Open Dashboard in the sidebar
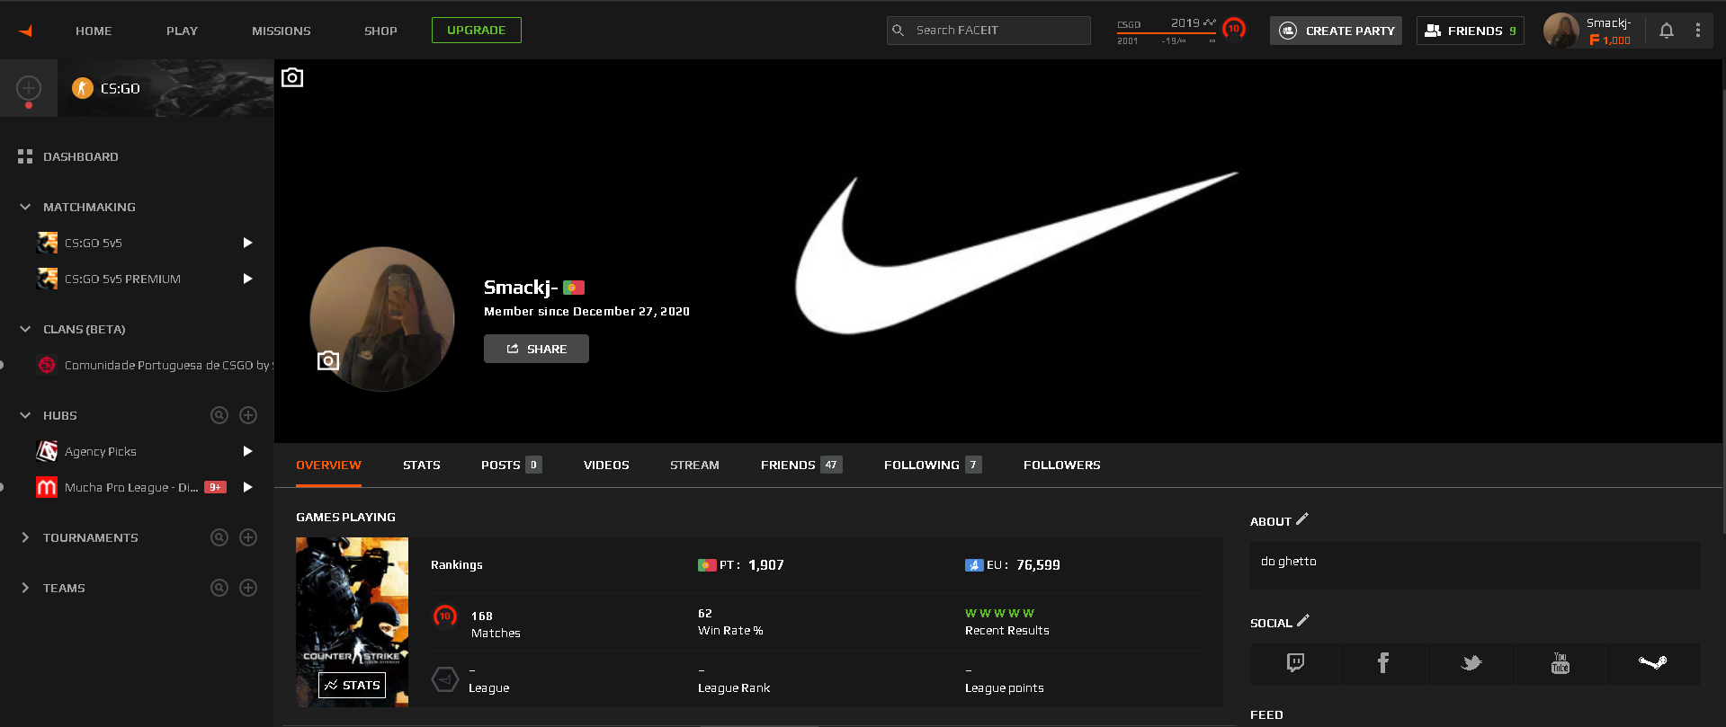The image size is (1726, 727). tap(81, 156)
